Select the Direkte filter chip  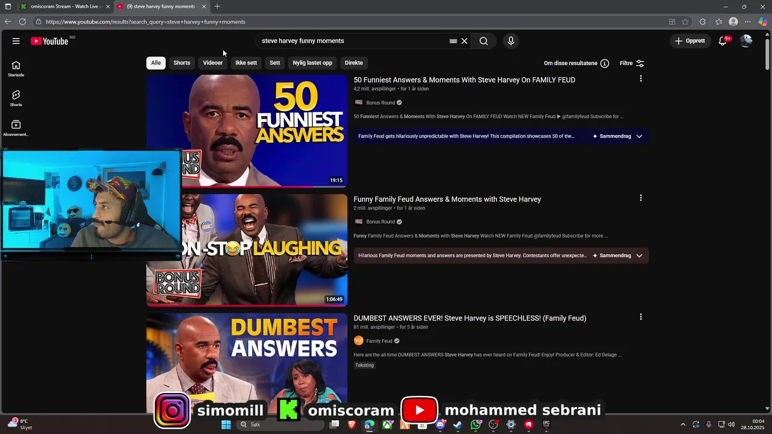click(x=354, y=63)
